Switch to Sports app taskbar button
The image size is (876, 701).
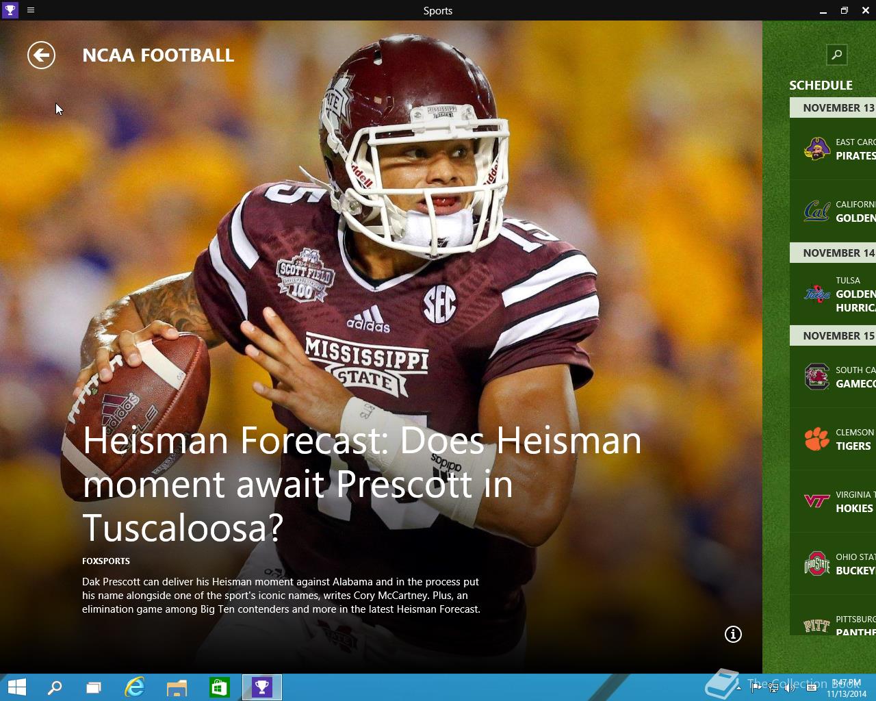[262, 687]
